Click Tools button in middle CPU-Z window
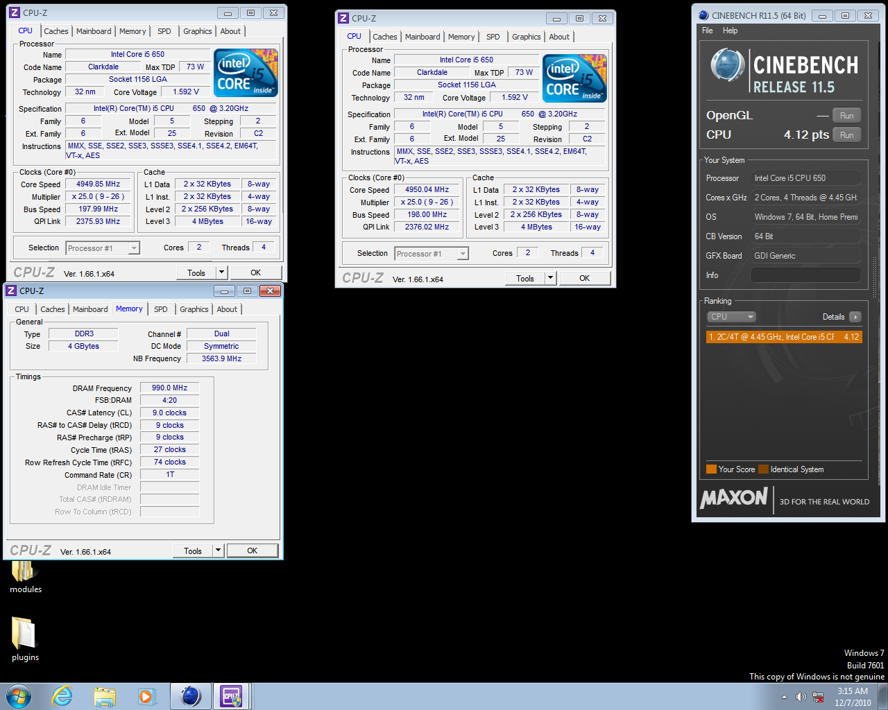The height and width of the screenshot is (710, 888). pyautogui.click(x=525, y=278)
